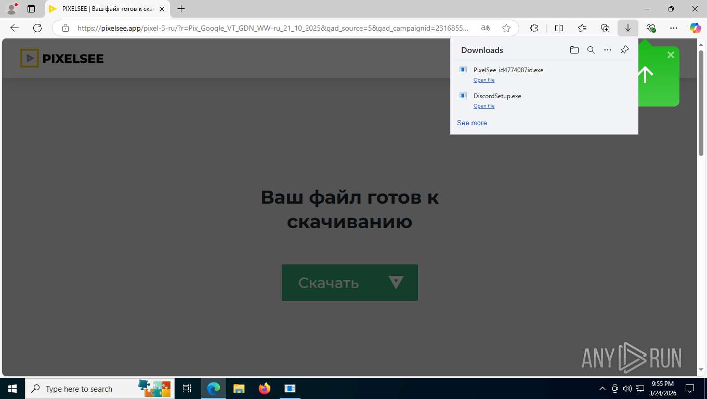707x399 pixels.
Task: Open Browser essentials heart icon
Action: click(x=651, y=28)
